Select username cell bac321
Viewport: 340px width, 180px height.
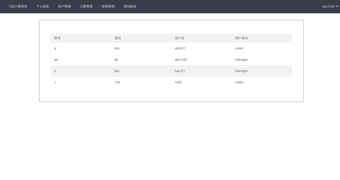[202, 71]
